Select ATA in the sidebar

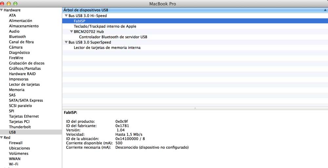(x=12, y=15)
